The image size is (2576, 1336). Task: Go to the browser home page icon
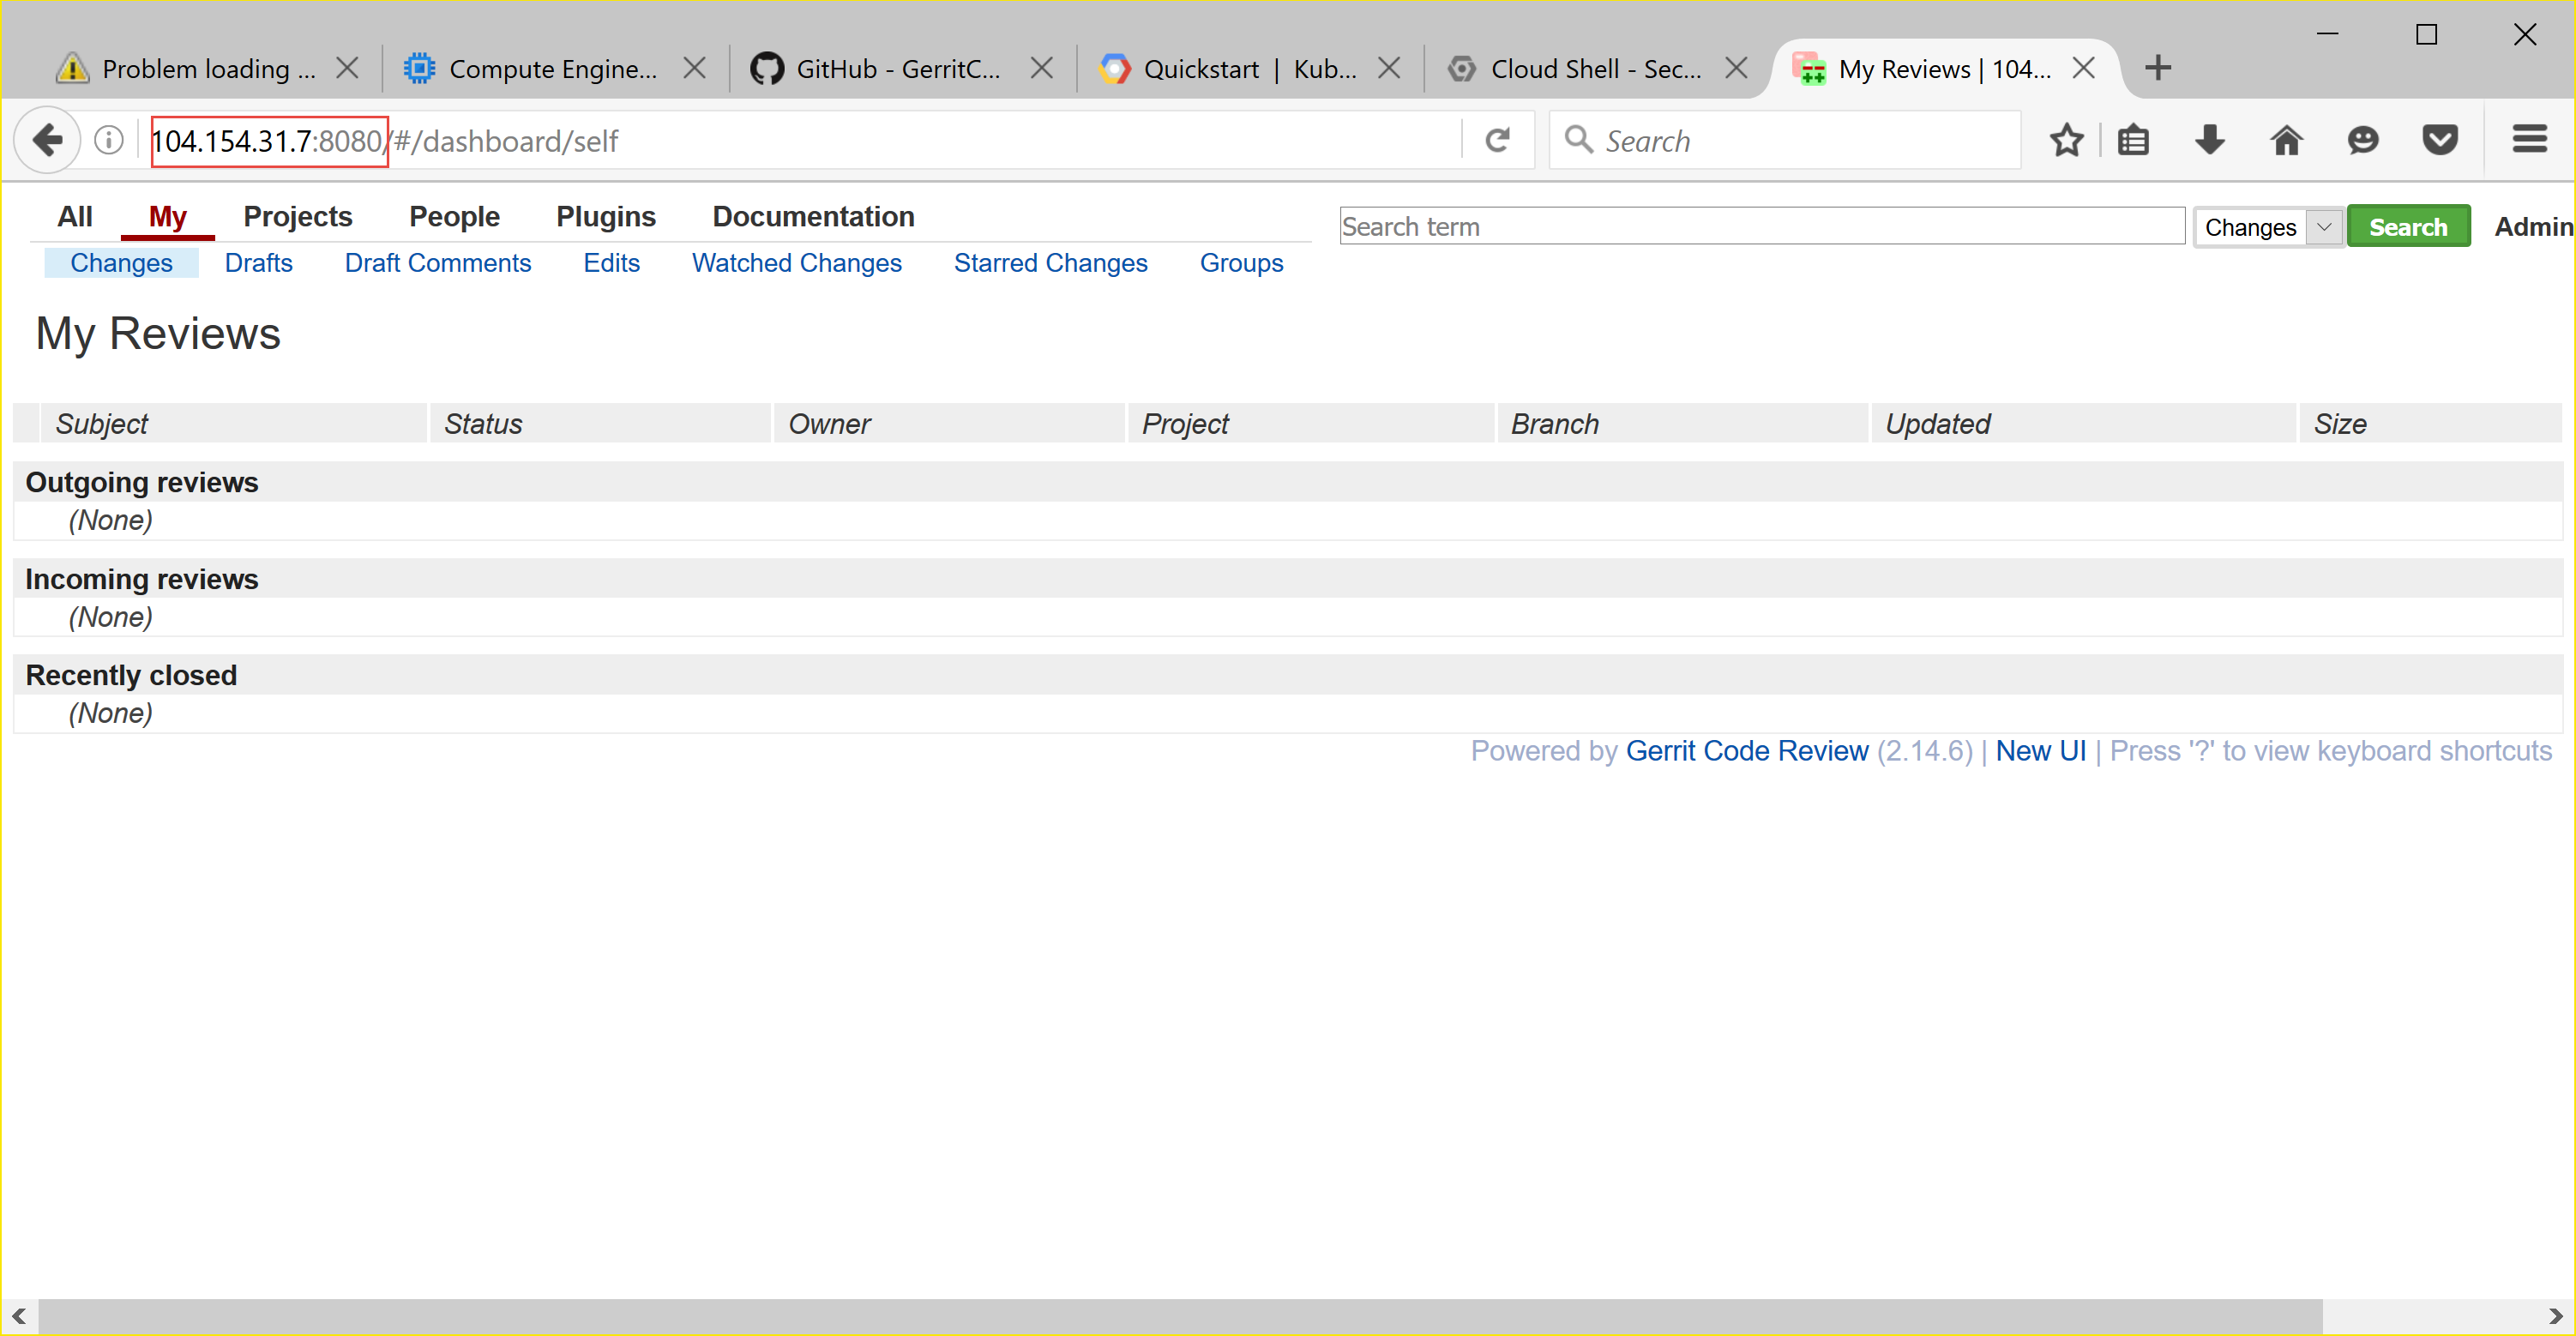(x=2287, y=140)
